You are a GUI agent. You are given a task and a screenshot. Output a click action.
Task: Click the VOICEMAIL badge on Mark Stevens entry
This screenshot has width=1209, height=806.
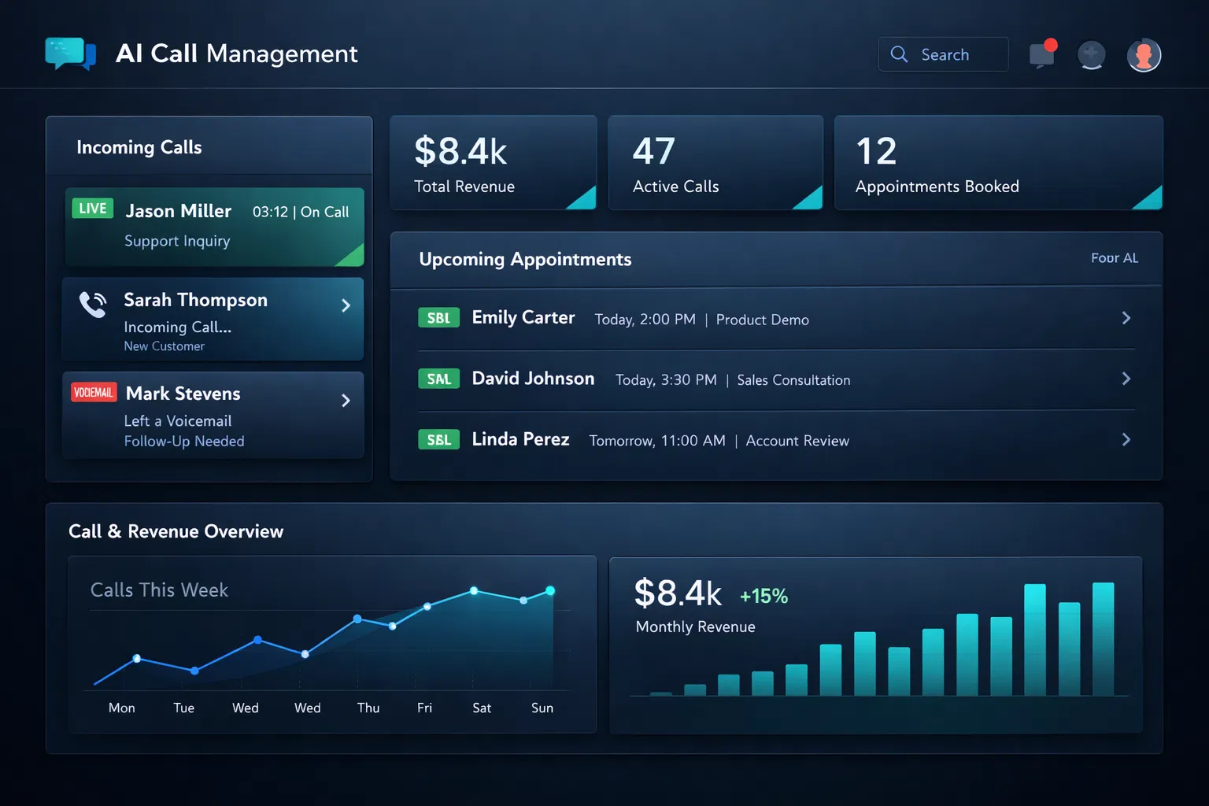point(93,391)
